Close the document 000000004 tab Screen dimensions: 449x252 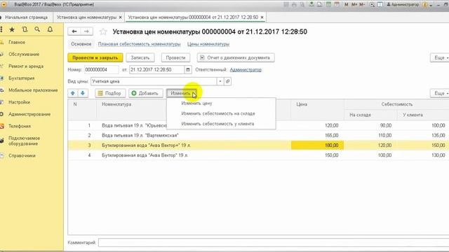[x=262, y=17]
